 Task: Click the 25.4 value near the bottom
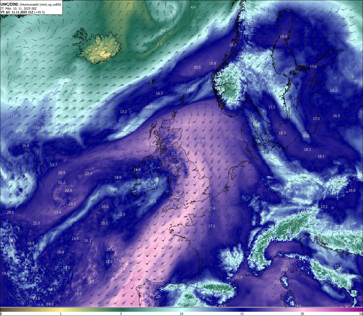78,294
